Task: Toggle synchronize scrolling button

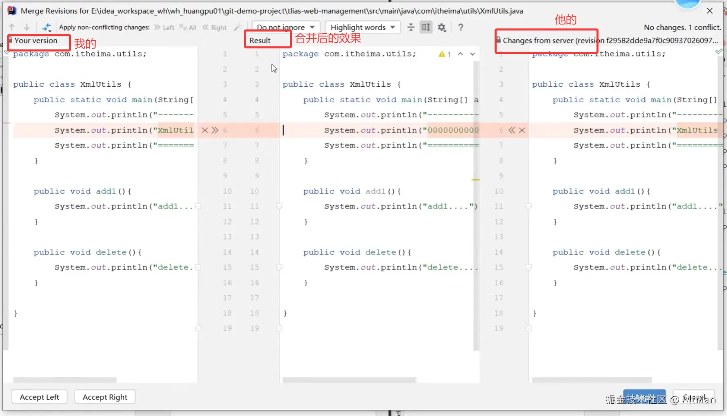Action: [426, 27]
